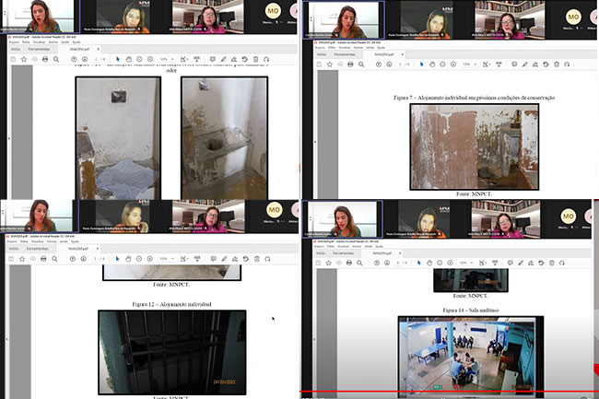This screenshot has height=399, width=599.
Task: Switch to Ferramentas tab in bottom-right Acrobat window
Action: tap(343, 253)
